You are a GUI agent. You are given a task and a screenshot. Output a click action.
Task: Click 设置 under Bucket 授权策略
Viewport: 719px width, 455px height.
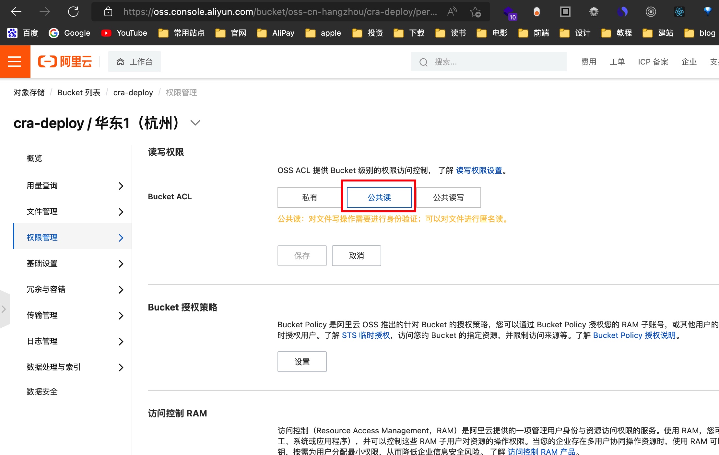click(x=302, y=362)
